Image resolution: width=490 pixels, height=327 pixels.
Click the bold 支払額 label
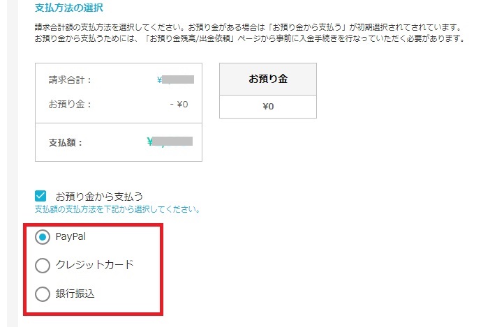(66, 143)
